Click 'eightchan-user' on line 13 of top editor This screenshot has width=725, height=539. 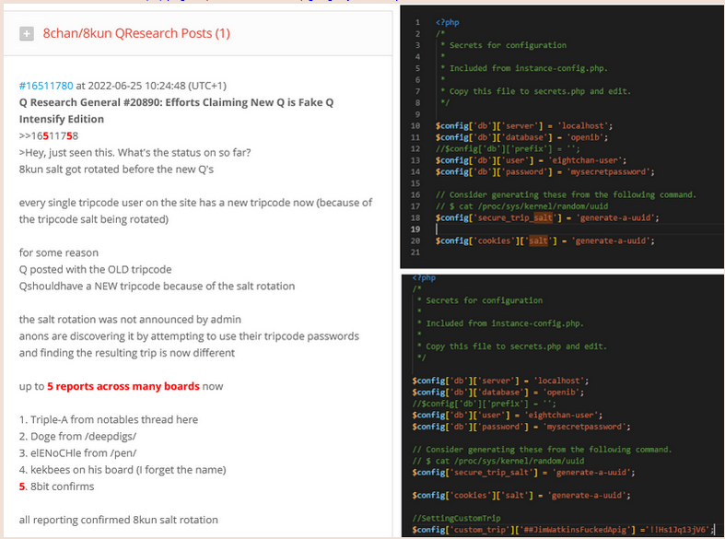[585, 160]
